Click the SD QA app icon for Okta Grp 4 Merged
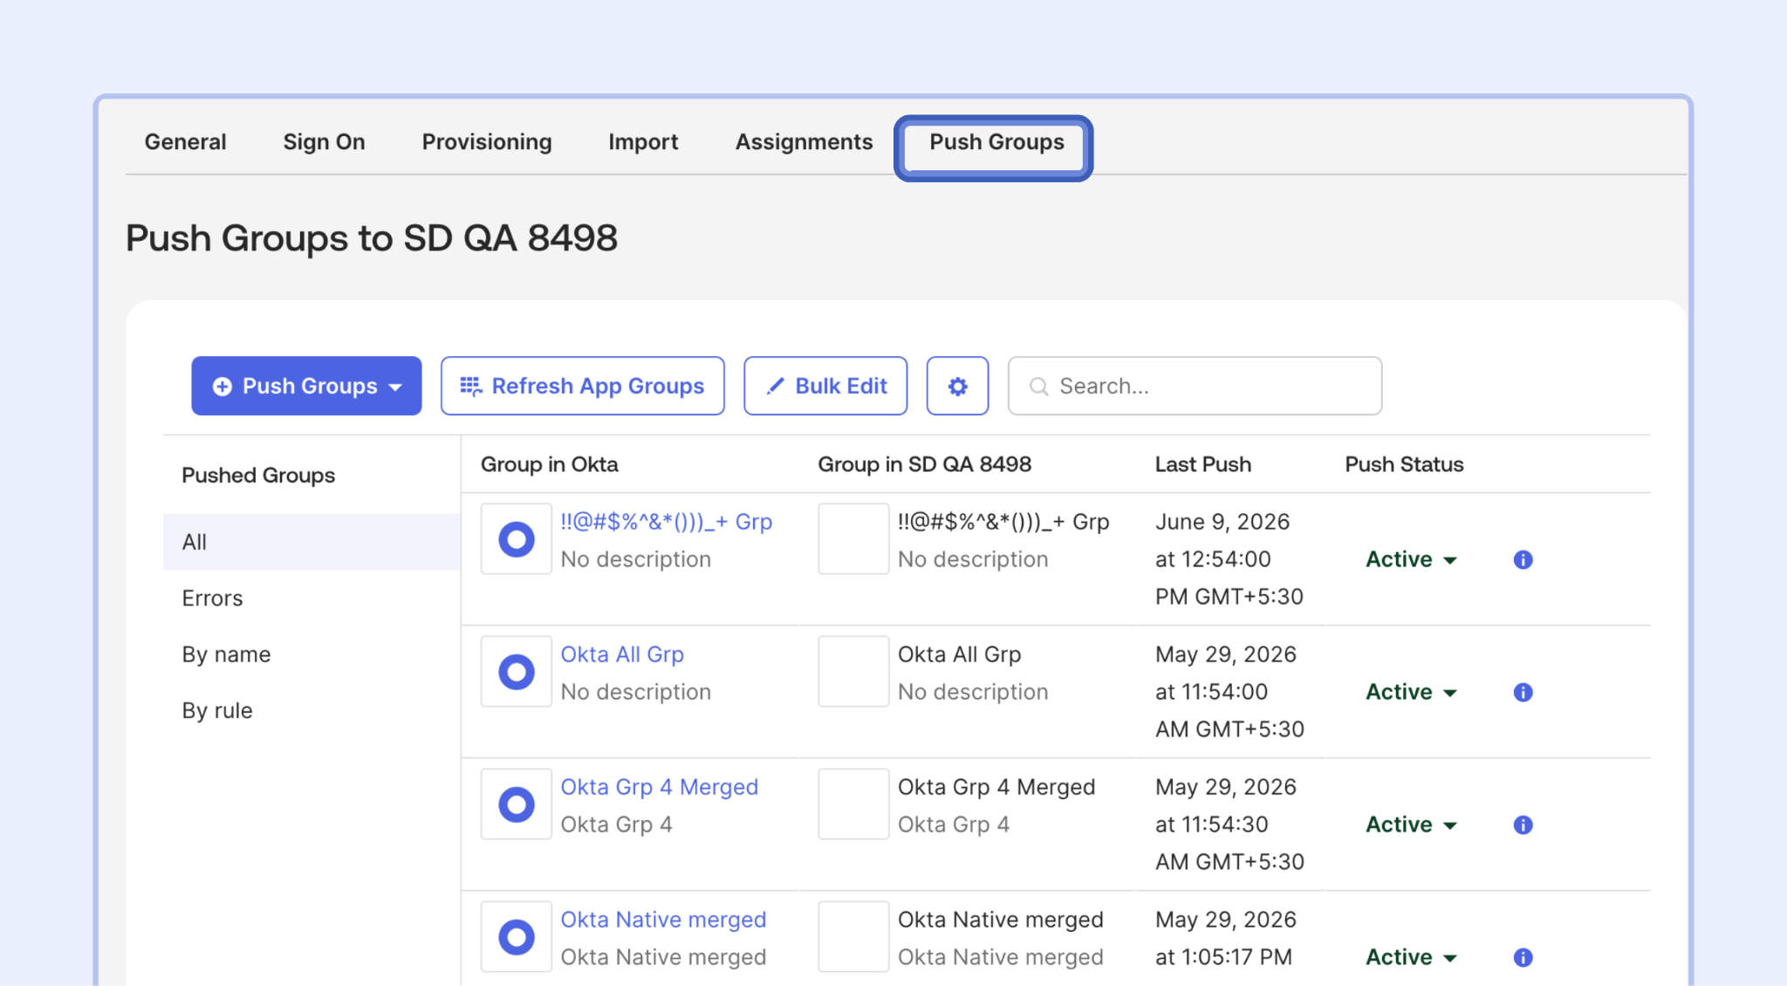Viewport: 1787px width, 986px height. pyautogui.click(x=853, y=805)
